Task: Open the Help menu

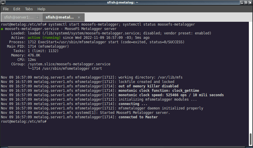Action: (x=41, y=9)
